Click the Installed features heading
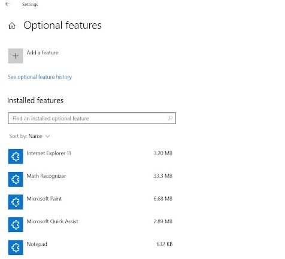The image size is (285, 259). [35, 100]
